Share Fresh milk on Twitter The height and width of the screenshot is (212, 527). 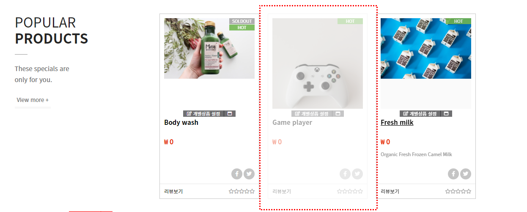[x=466, y=174]
